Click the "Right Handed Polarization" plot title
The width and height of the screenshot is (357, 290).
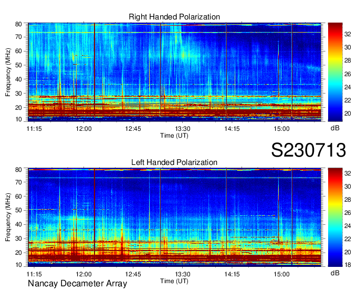[174, 17]
